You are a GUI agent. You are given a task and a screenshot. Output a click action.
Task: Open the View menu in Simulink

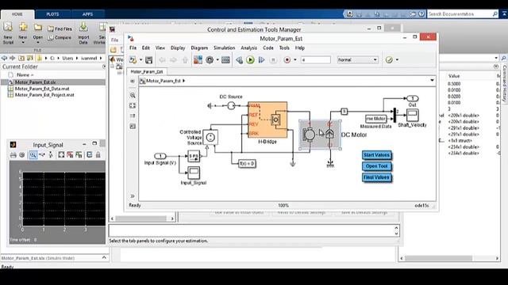(160, 47)
